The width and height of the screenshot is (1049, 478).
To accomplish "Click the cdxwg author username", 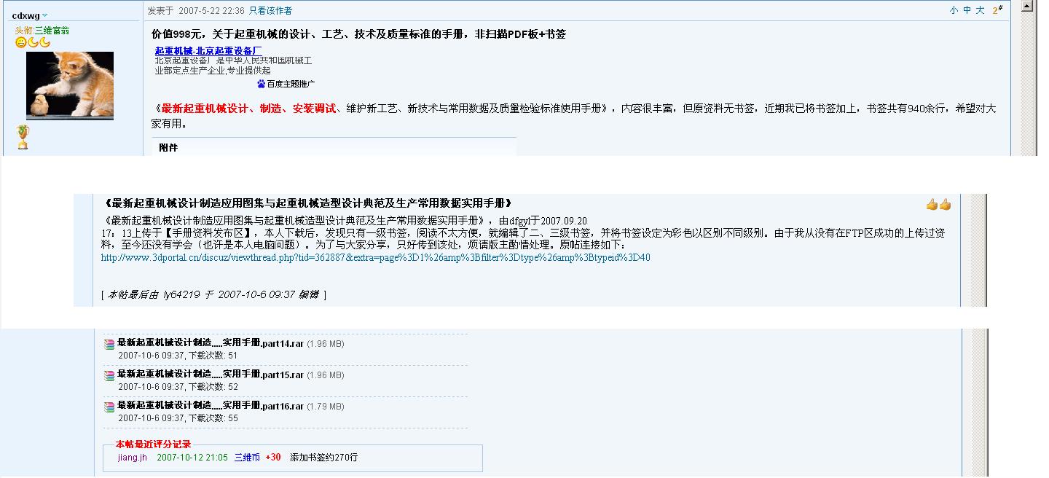I will [26, 15].
